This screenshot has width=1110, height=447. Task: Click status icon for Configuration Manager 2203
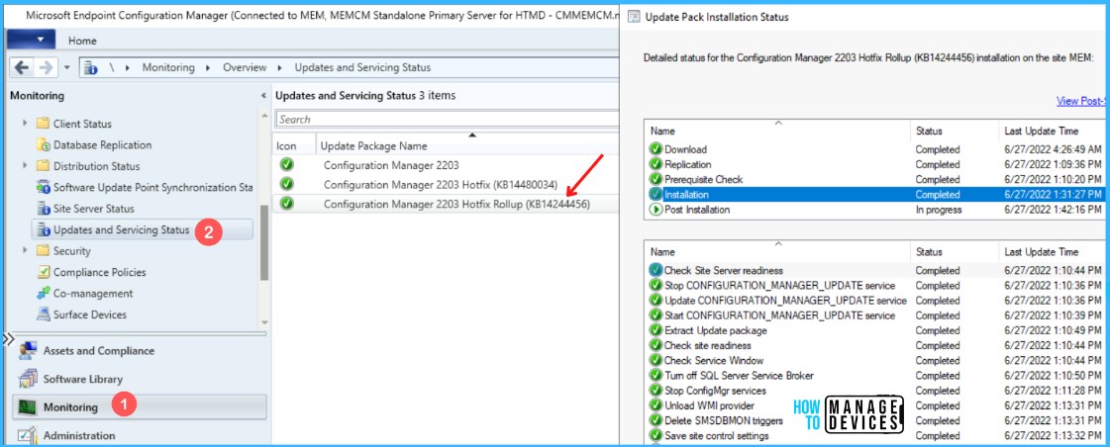(x=287, y=165)
